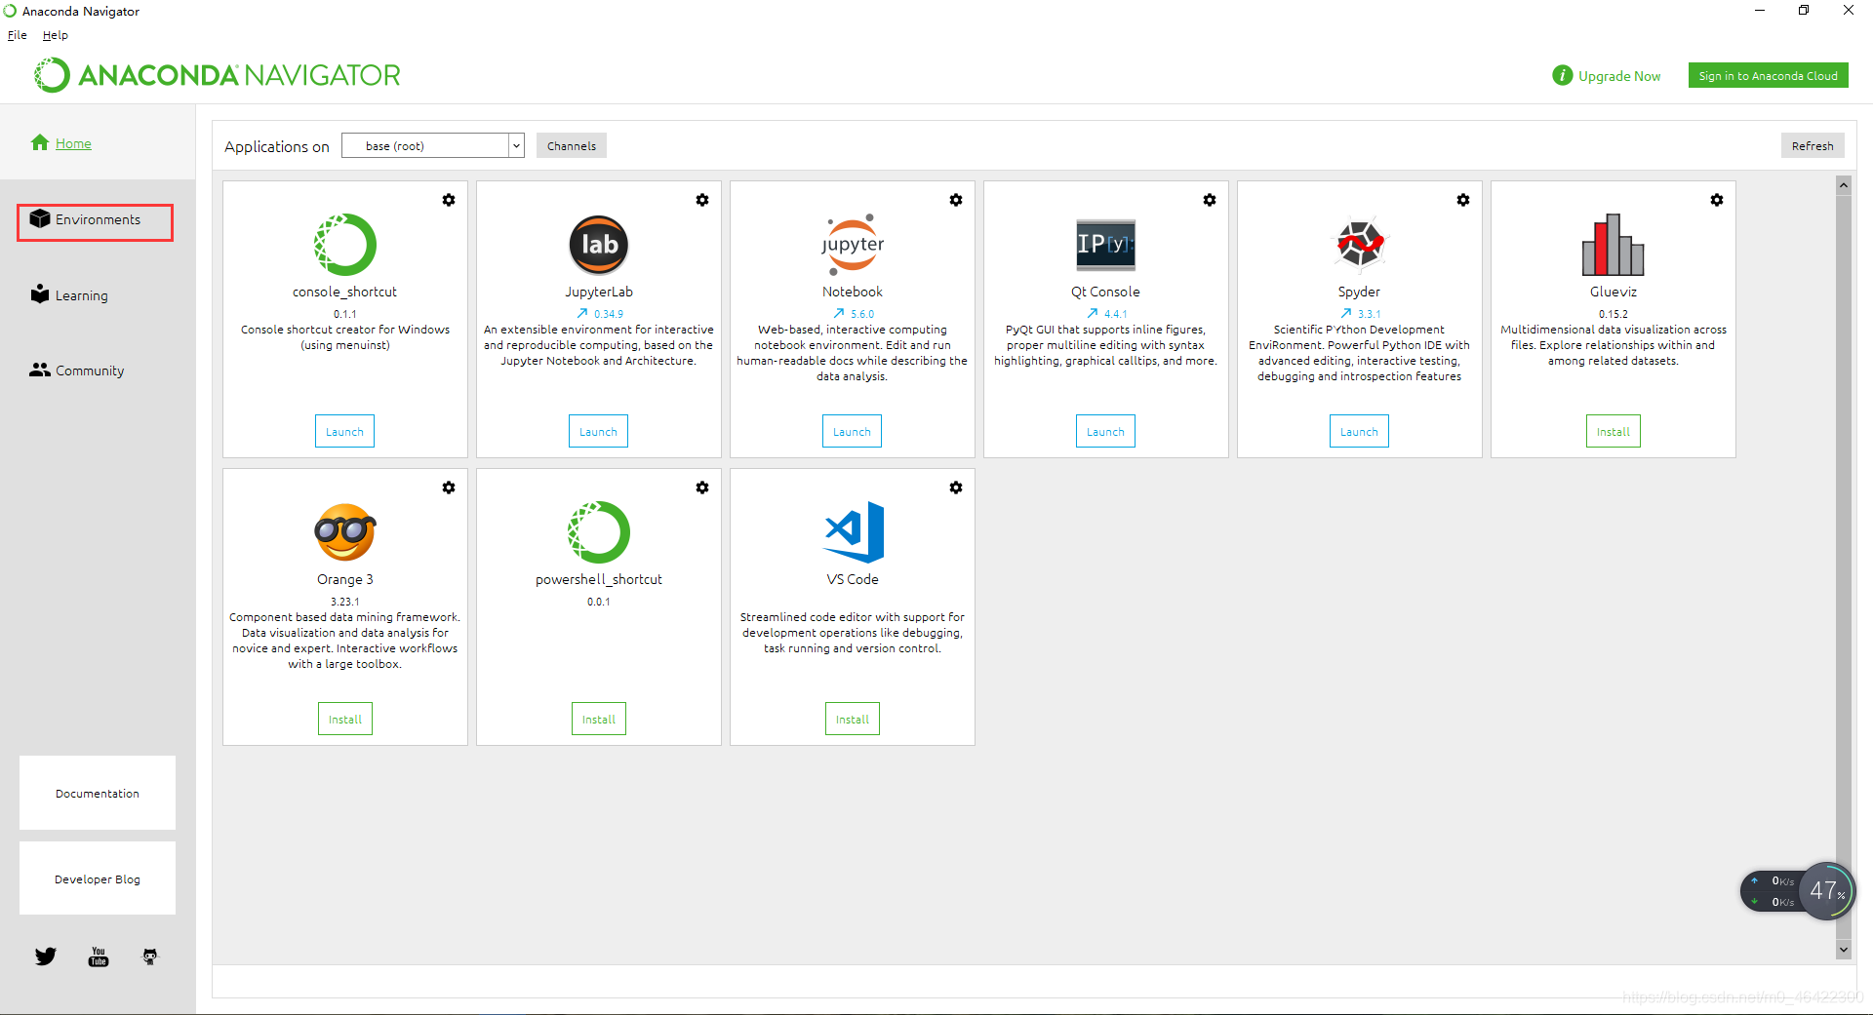Open settings gear on Spyder card
This screenshot has width=1873, height=1015.
pos(1463,200)
